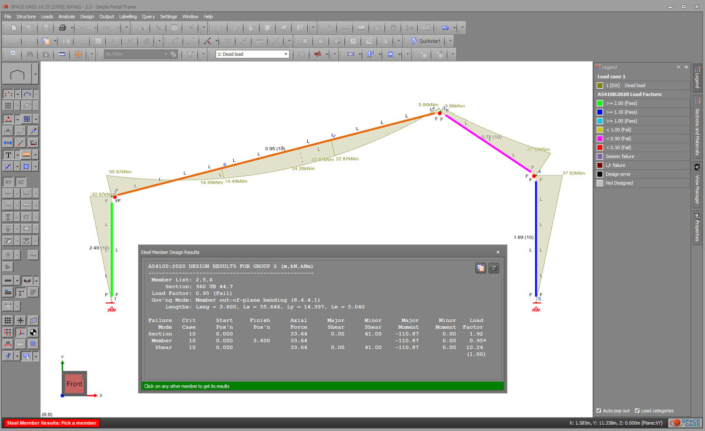Select the Text annotation tool in left toolbar
Screen dimensions: 705x431
pos(8,155)
